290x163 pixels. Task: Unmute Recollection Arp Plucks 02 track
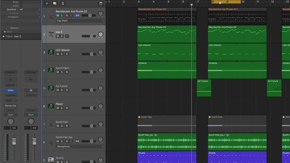coord(58,15)
